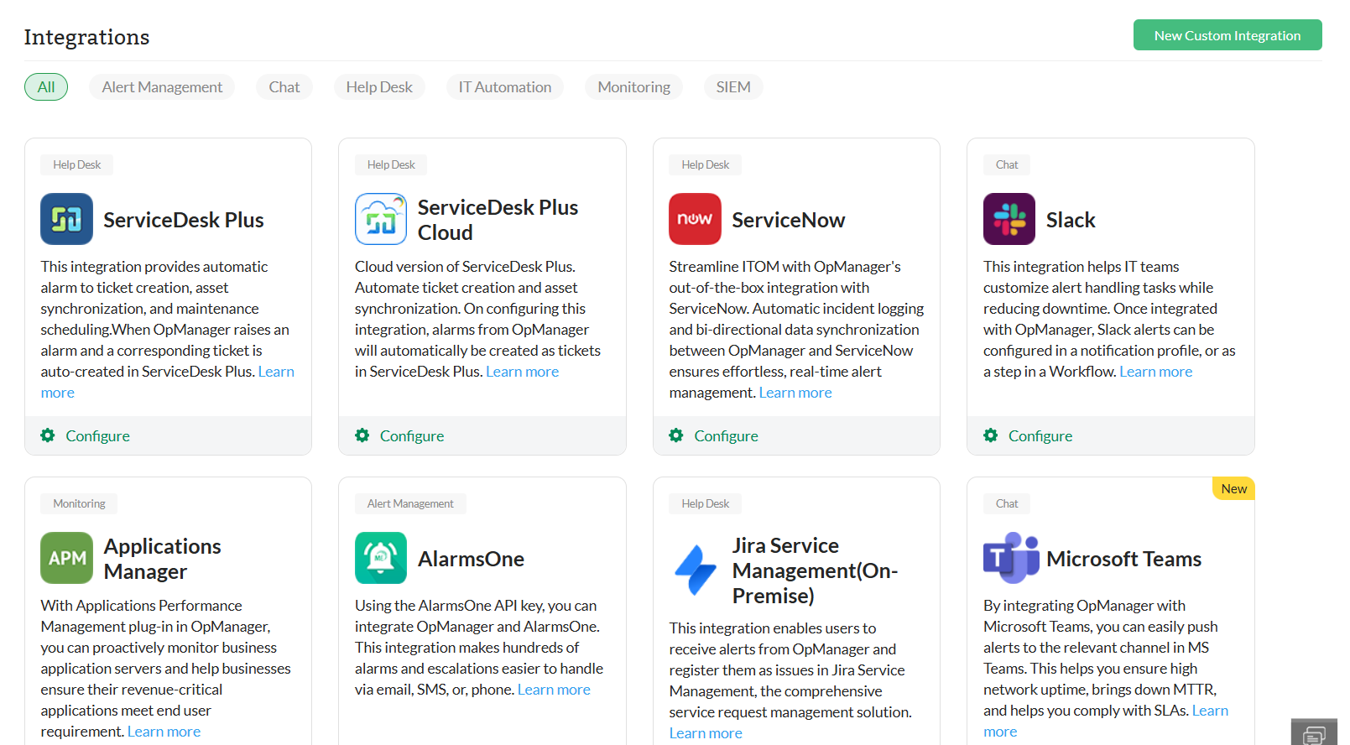Open Learn more link for ServiceNow
This screenshot has height=745, width=1350.
pos(795,393)
